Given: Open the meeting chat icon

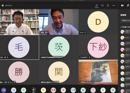Looking at the screenshot, I should point(102,5).
